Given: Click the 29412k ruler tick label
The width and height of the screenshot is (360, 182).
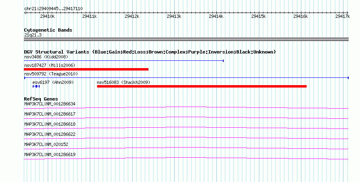Looking at the screenshot, I should (132, 16).
